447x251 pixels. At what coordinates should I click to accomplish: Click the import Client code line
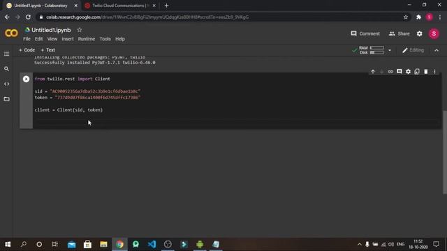tap(73, 79)
